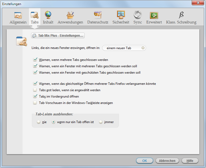Toggle 'Tabs im Vordergrund öffnen'

(35, 96)
